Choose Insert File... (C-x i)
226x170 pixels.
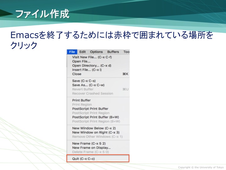pos(98,70)
